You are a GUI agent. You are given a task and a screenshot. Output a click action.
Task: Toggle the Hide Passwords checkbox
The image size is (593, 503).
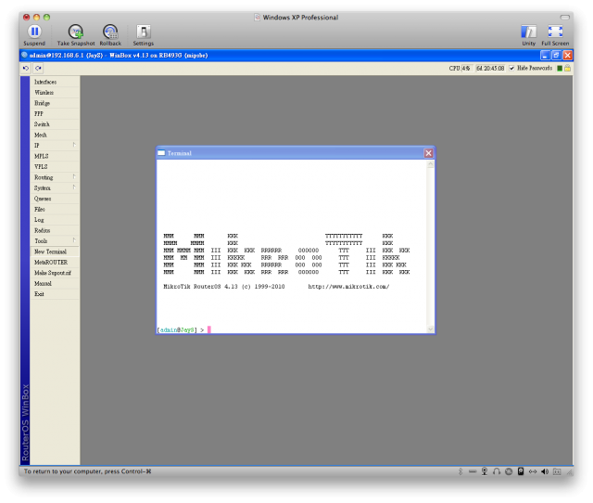click(511, 68)
